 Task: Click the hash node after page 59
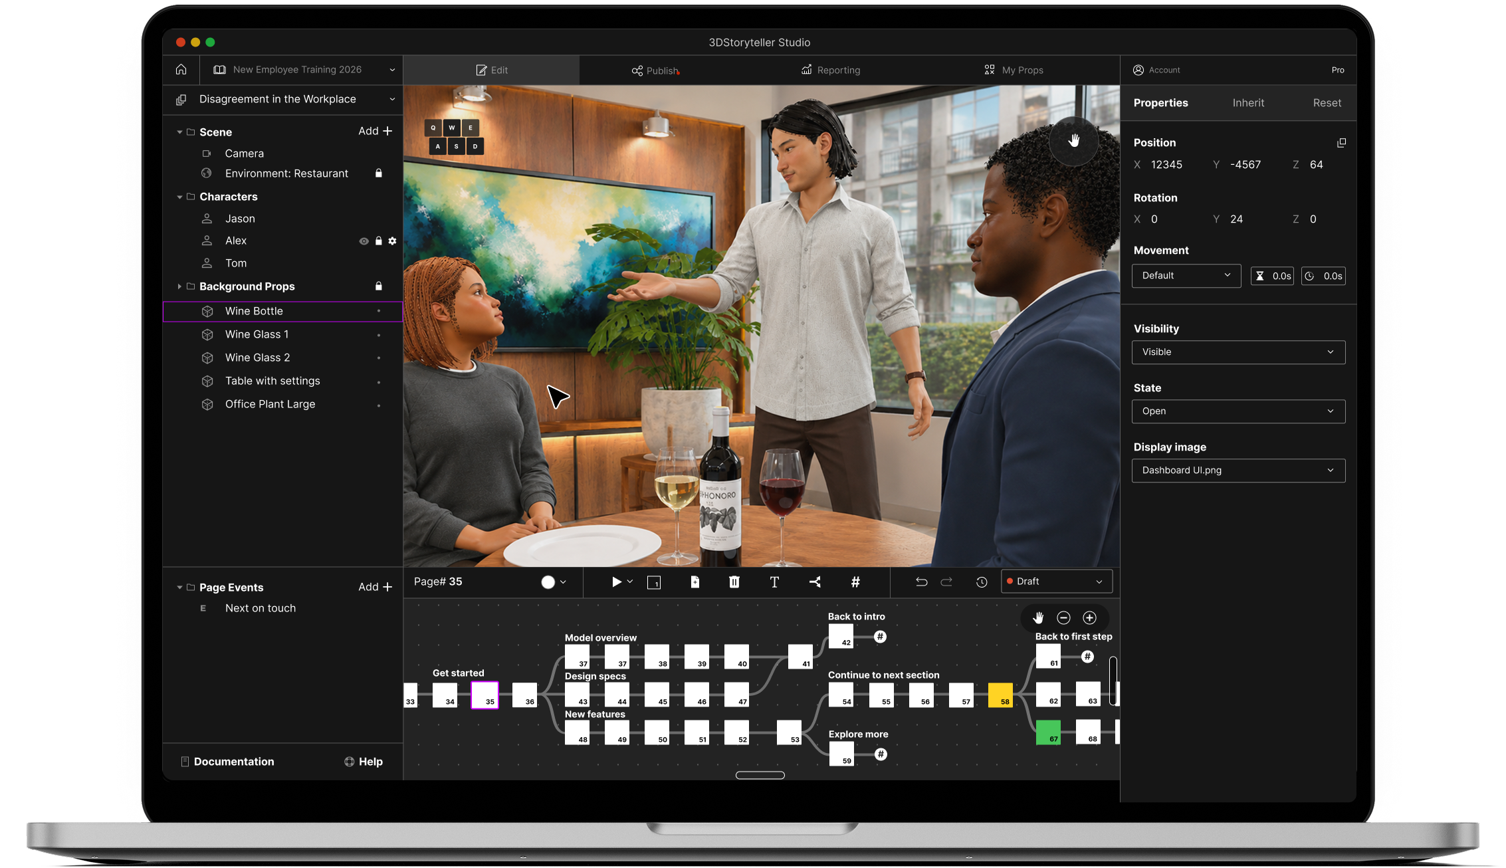(x=881, y=754)
